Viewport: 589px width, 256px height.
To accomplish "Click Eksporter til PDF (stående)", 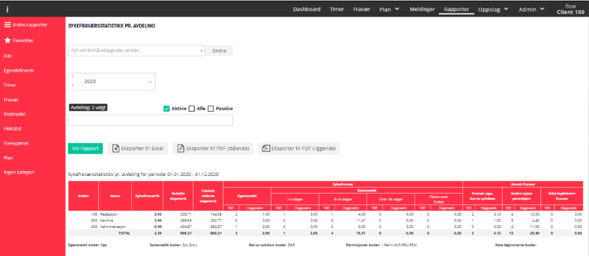I will tap(212, 148).
